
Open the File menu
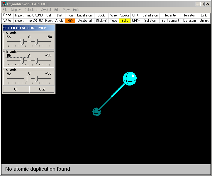point(5,10)
